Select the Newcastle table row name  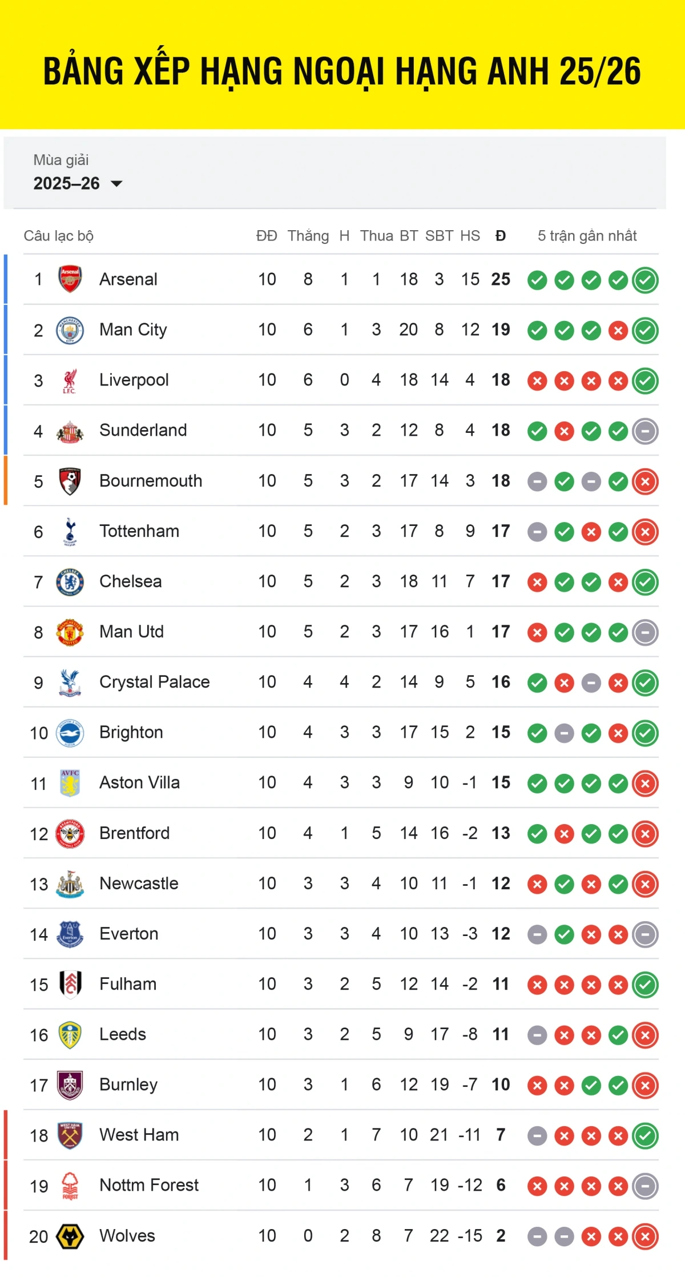tap(139, 884)
